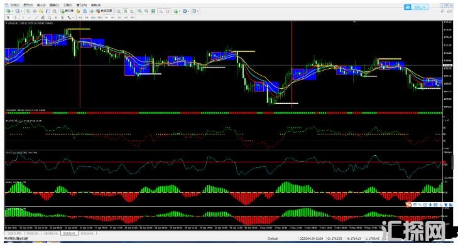The height and width of the screenshot is (246, 458).
Task: Click the zoom in magnifier icon
Action: pos(140,11)
